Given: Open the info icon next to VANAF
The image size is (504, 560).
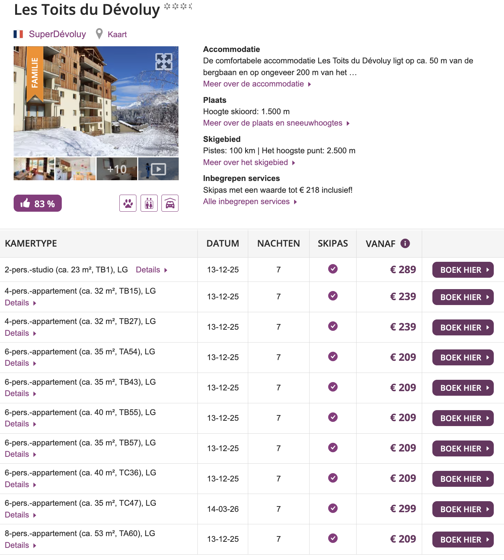Looking at the screenshot, I should (405, 243).
